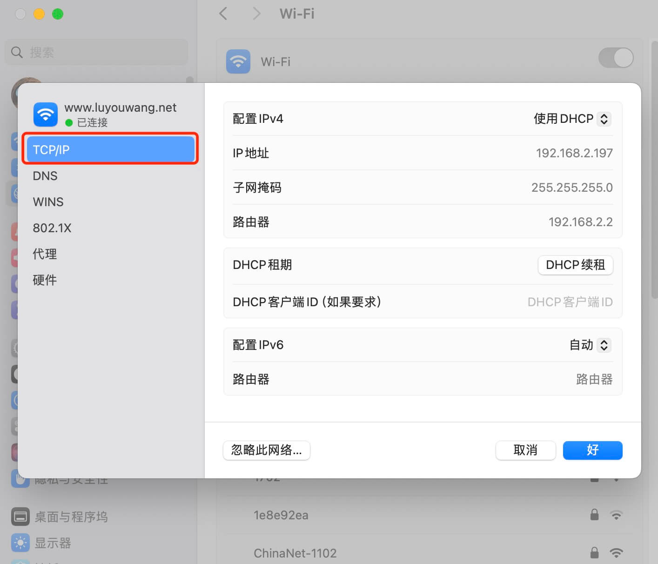Switch to the WINS tab
The image size is (658, 564).
point(48,201)
